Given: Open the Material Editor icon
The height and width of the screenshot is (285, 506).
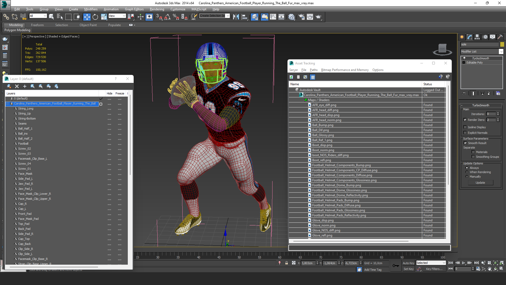Looking at the screenshot, I should tap(291, 17).
